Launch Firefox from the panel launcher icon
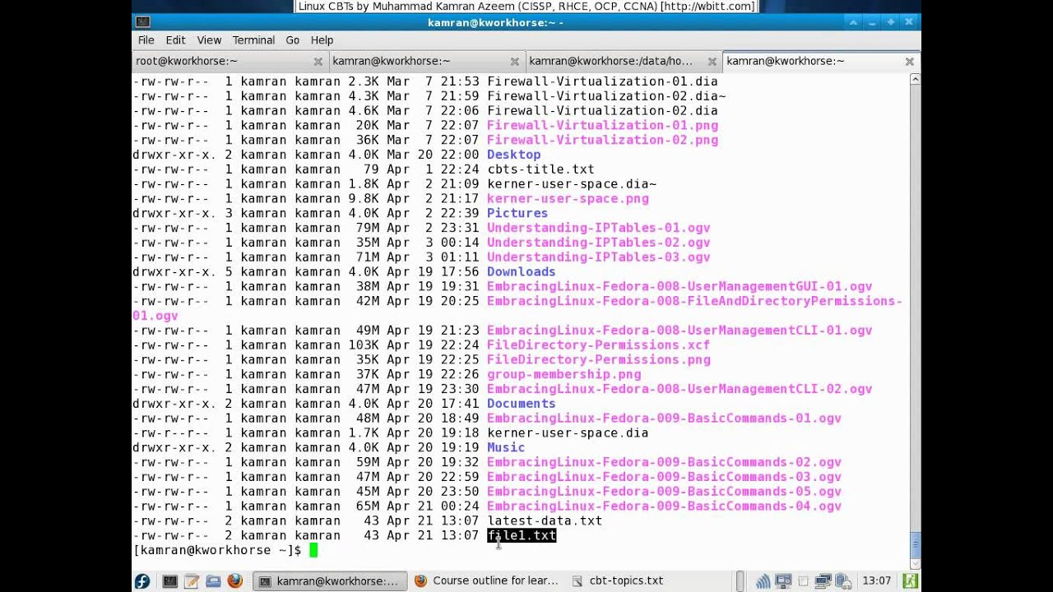The height and width of the screenshot is (592, 1053). tap(234, 581)
